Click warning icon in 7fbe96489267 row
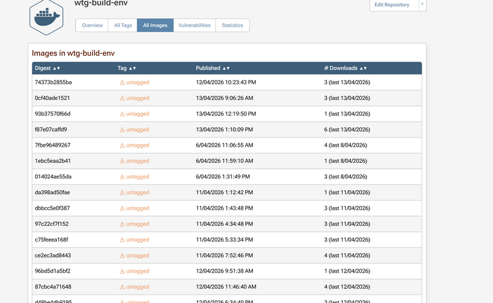This screenshot has height=303, width=493. (x=122, y=145)
